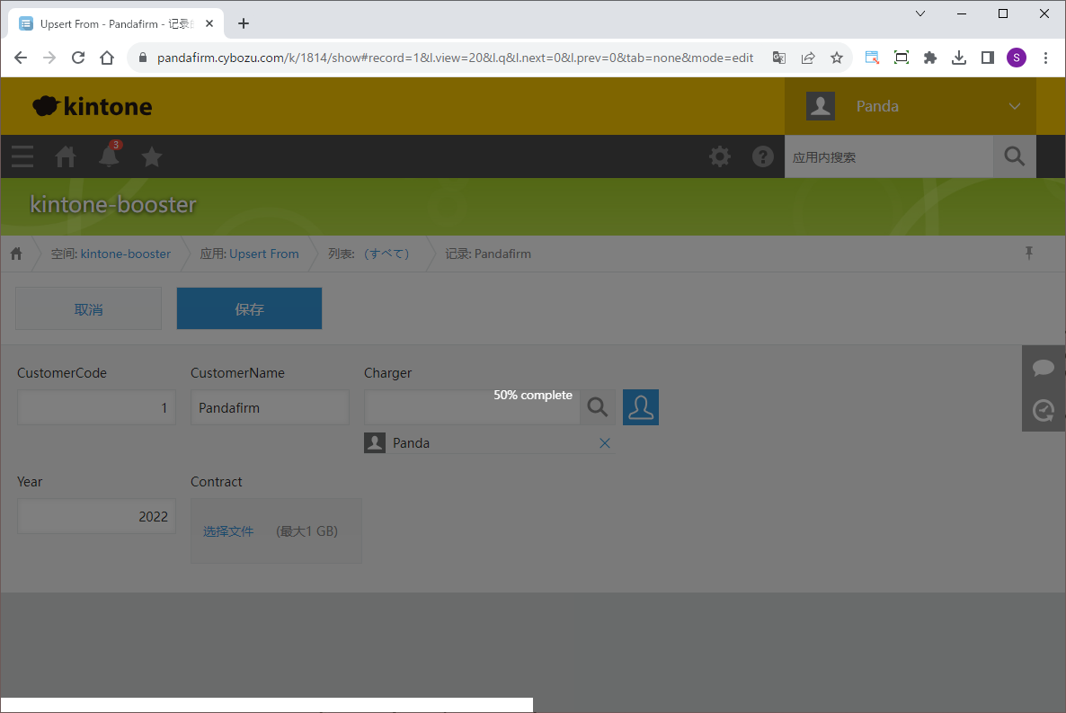Open the record comments panel icon
Image resolution: width=1066 pixels, height=713 pixels.
pyautogui.click(x=1044, y=367)
